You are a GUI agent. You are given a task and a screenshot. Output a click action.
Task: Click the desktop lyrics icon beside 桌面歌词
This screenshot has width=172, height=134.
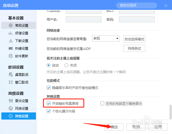tap(11, 75)
